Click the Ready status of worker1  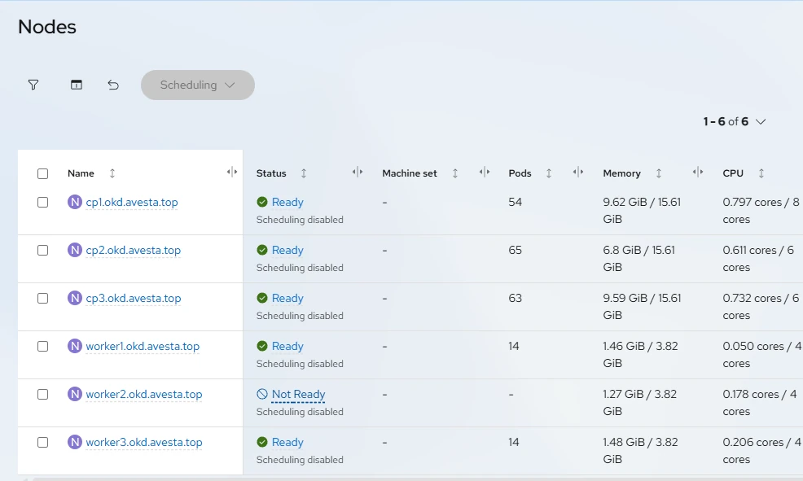(287, 347)
